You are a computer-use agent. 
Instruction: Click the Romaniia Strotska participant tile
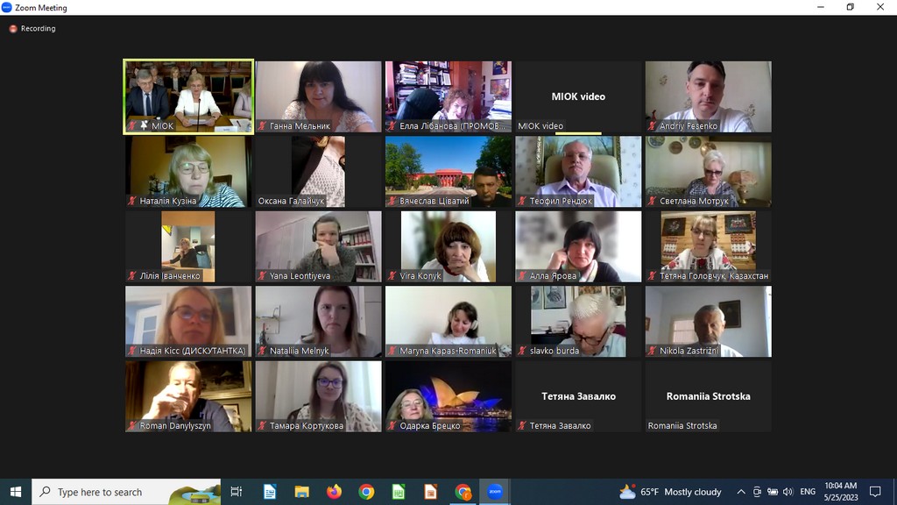point(708,396)
